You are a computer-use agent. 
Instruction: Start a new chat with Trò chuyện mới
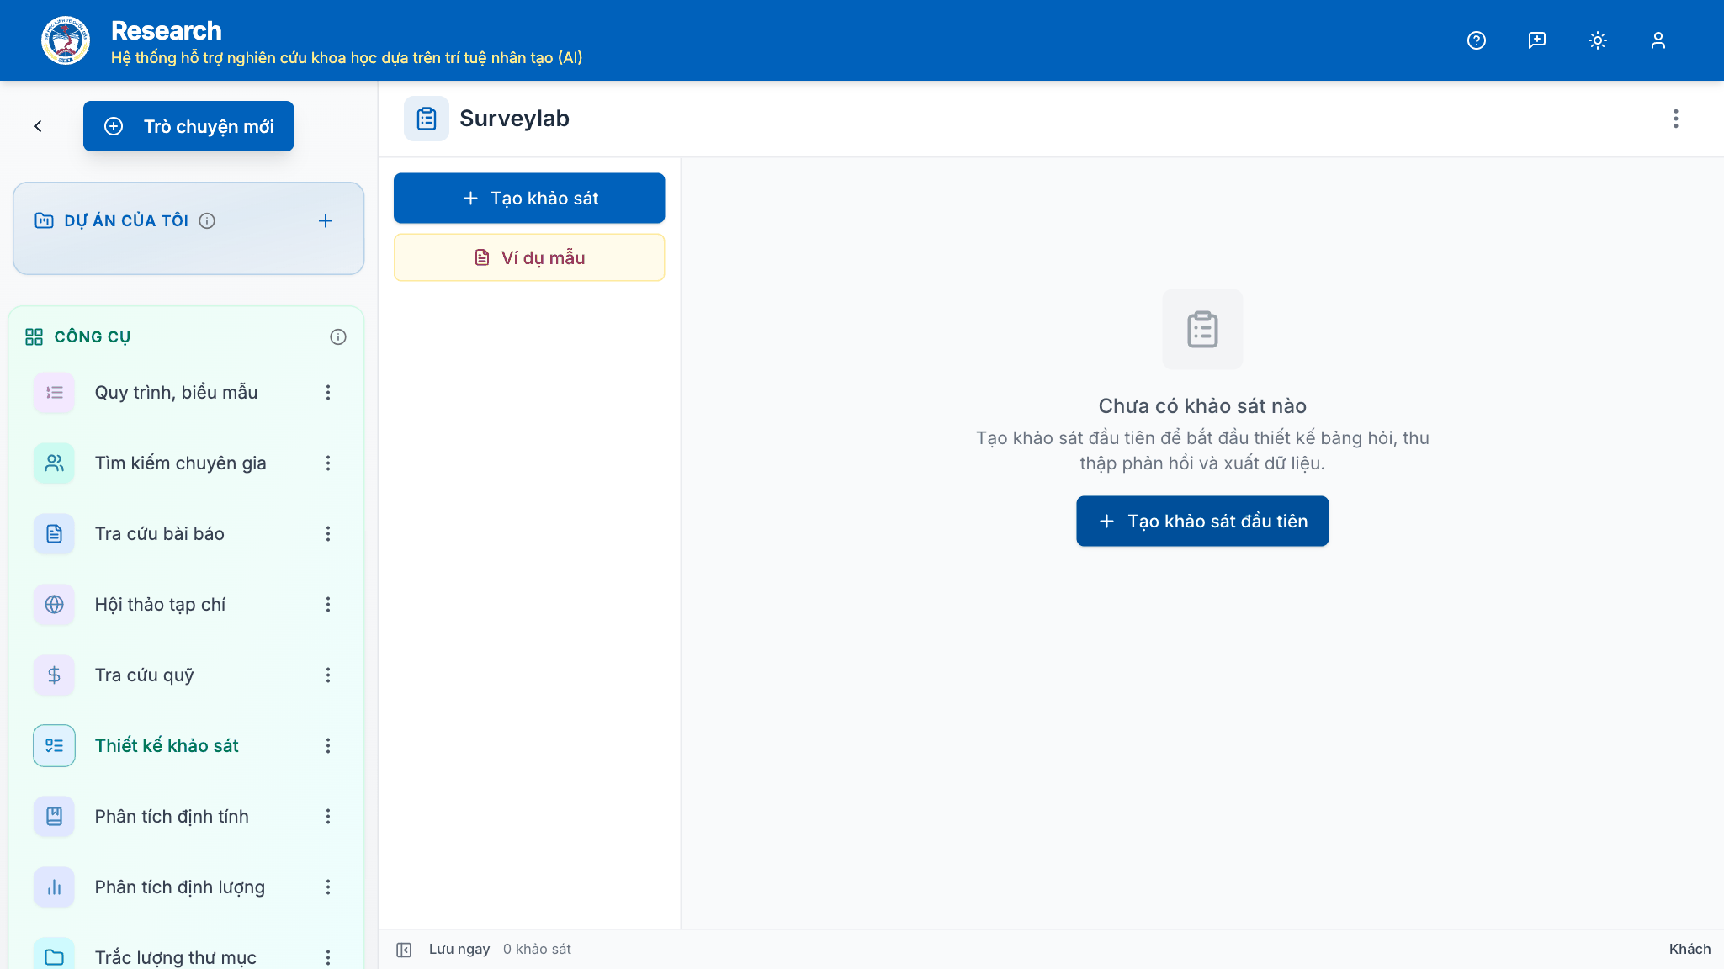click(188, 126)
